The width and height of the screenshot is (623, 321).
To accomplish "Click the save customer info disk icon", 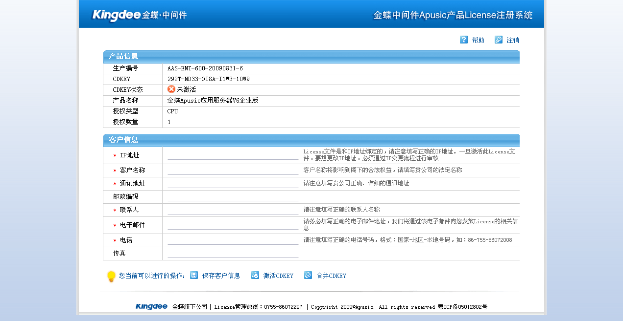I will click(194, 276).
